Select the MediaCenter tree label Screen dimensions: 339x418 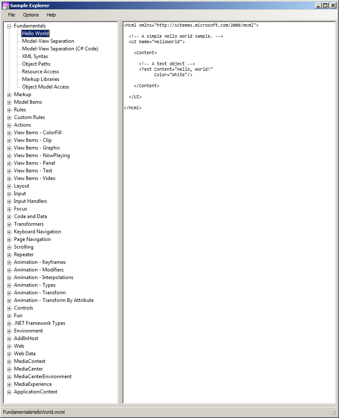tap(28, 369)
